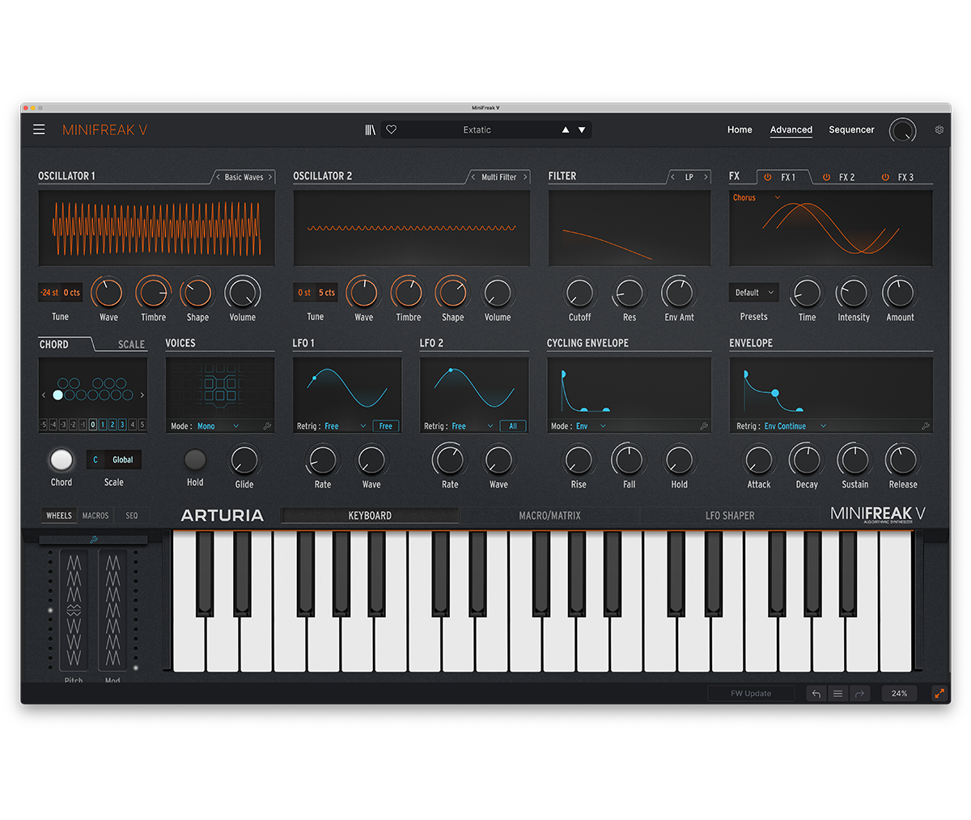Select next Oscillator 1 type arrow

[x=270, y=177]
